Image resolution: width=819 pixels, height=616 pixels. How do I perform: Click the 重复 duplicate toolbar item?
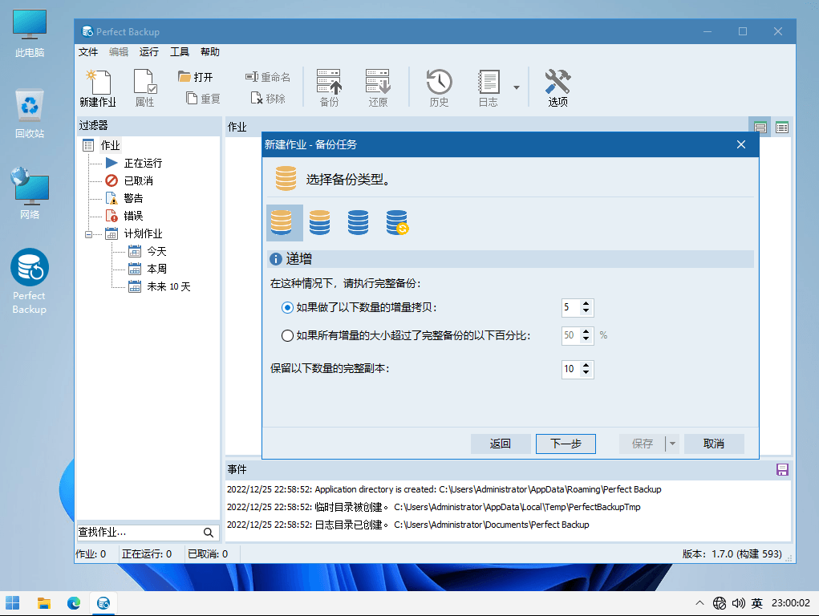203,98
